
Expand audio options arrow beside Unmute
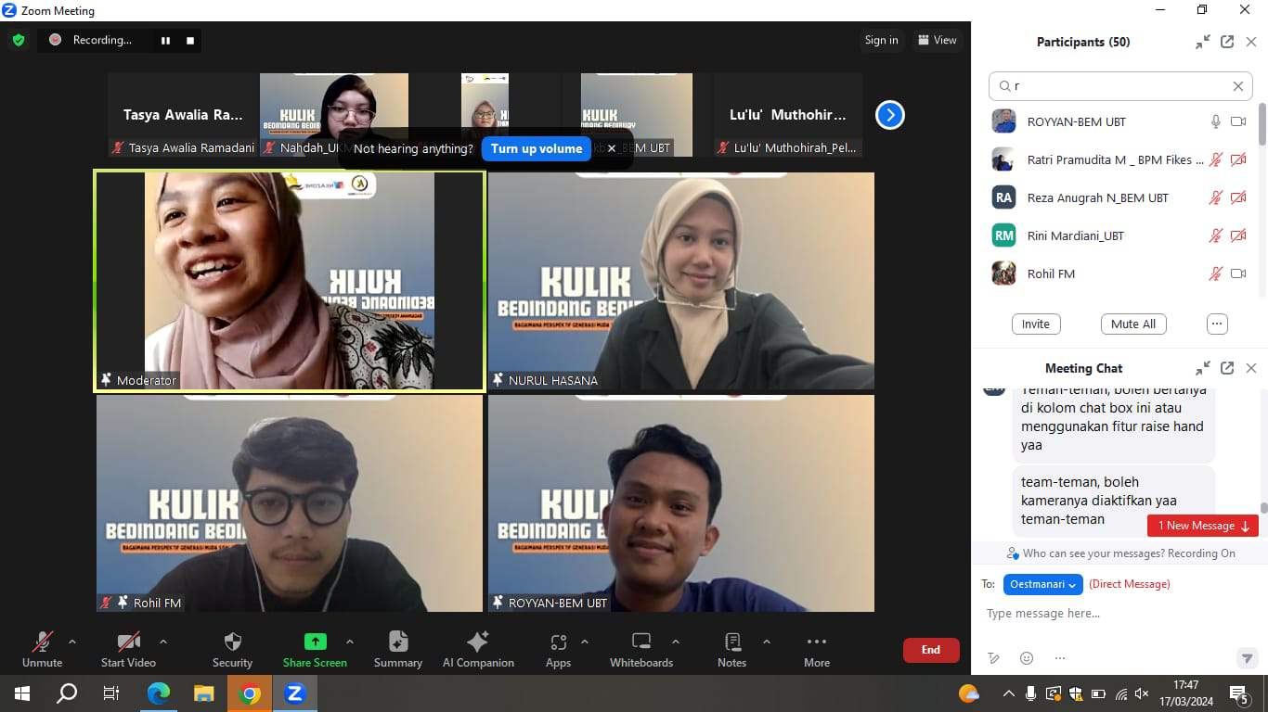(72, 641)
